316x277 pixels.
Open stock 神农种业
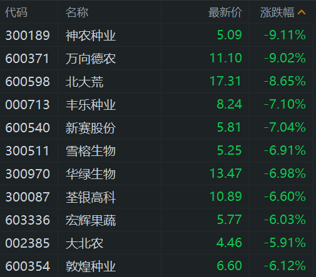tap(91, 36)
